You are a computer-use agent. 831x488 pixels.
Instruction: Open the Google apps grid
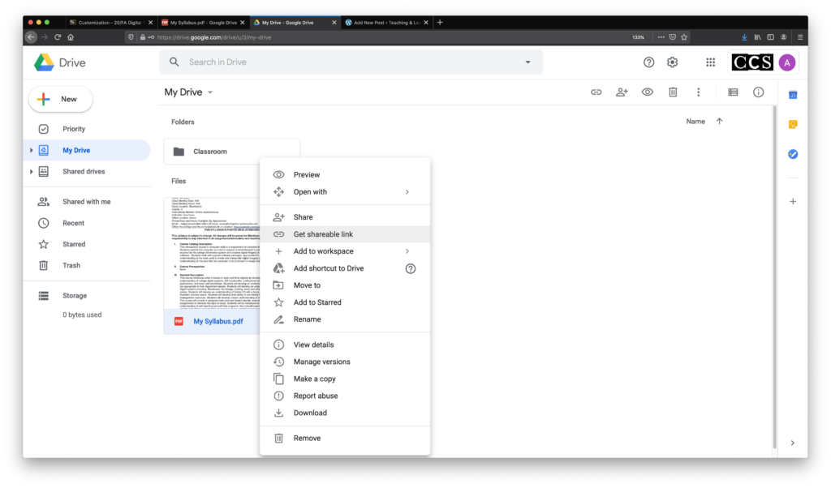(x=710, y=62)
